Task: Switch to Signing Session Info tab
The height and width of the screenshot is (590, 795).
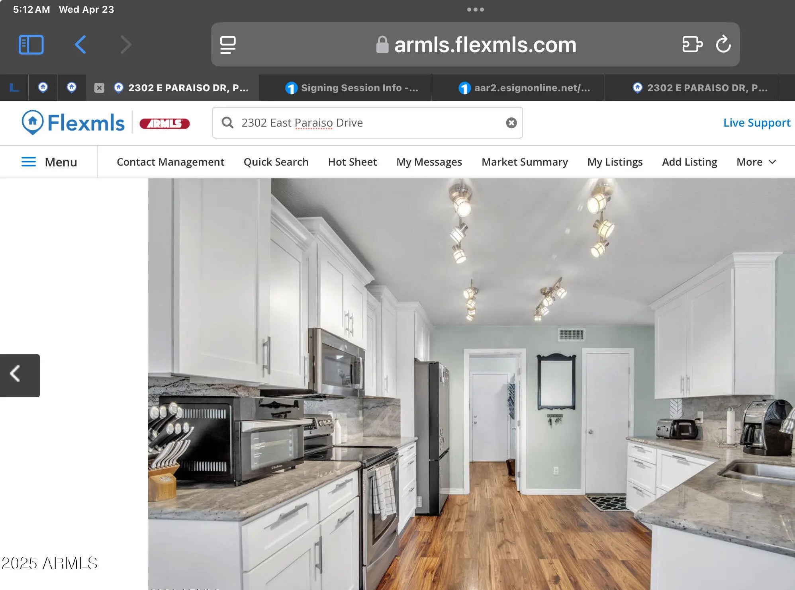Action: [352, 88]
